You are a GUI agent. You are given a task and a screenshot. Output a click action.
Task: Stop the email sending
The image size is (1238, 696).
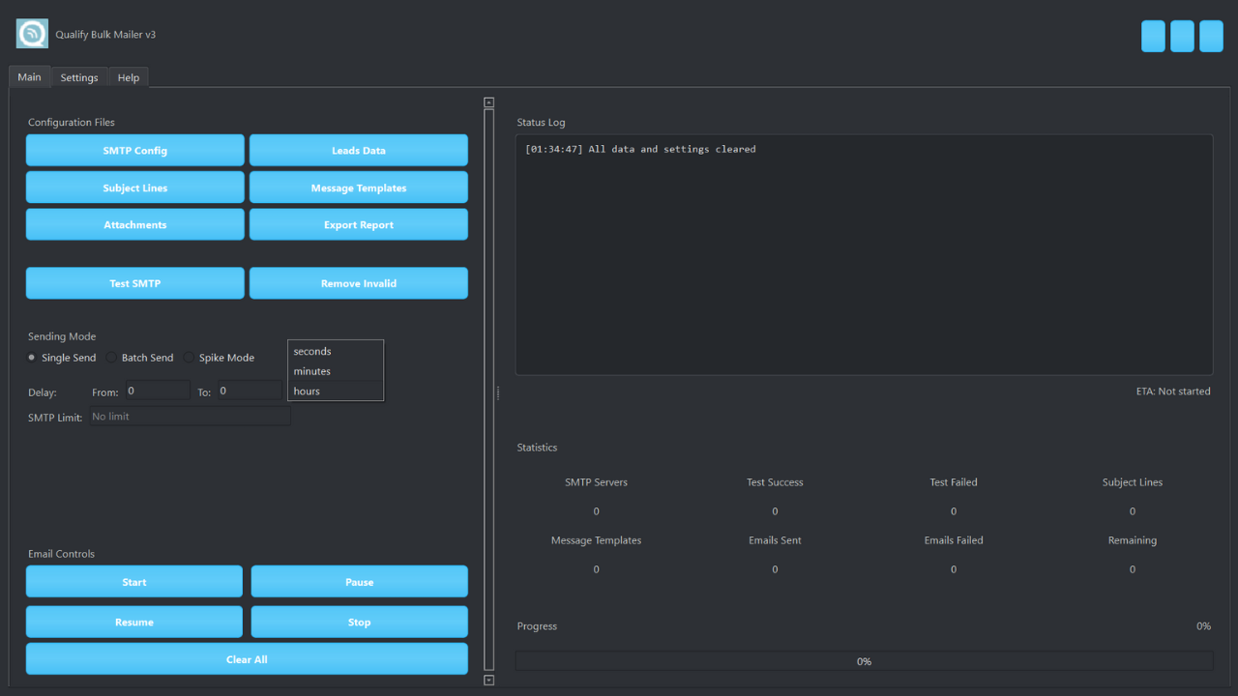click(360, 622)
